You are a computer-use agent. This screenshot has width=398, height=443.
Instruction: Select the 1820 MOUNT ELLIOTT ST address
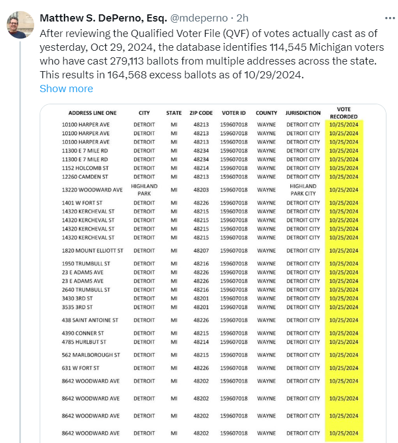pyautogui.click(x=93, y=250)
